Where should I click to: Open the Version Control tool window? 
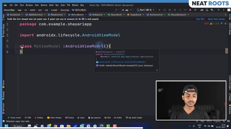(x=14, y=118)
